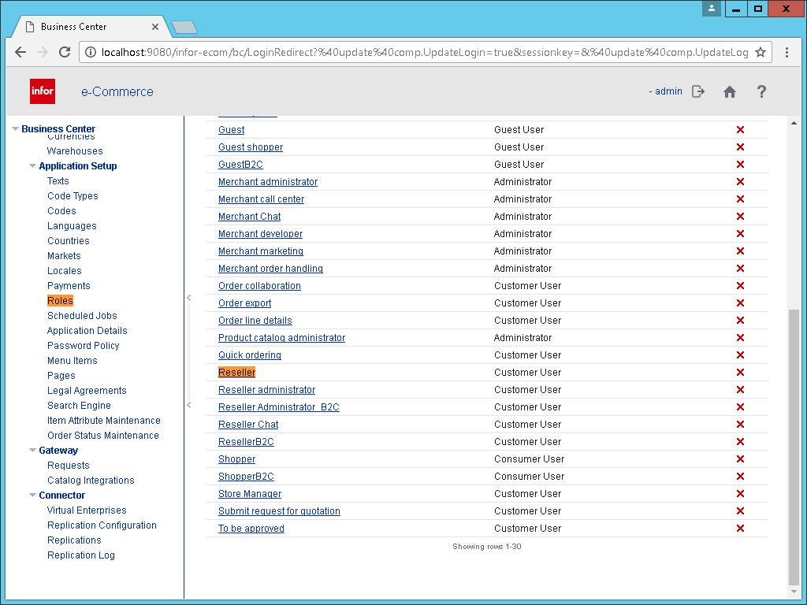This screenshot has width=807, height=605.
Task: Reload the page using browser refresh
Action: pyautogui.click(x=65, y=52)
